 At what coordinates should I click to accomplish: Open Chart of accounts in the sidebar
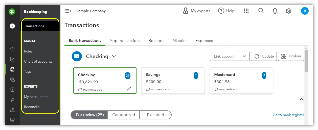pos(38,61)
